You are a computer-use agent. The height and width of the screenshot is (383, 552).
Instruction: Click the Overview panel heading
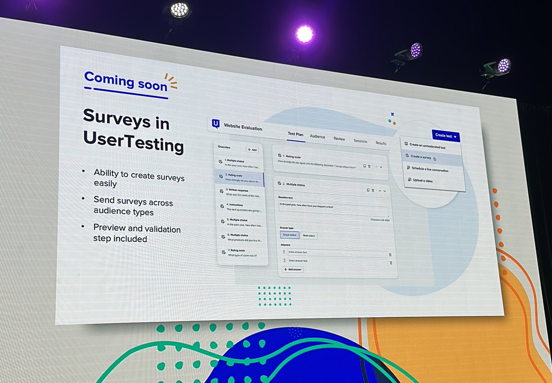pos(224,147)
